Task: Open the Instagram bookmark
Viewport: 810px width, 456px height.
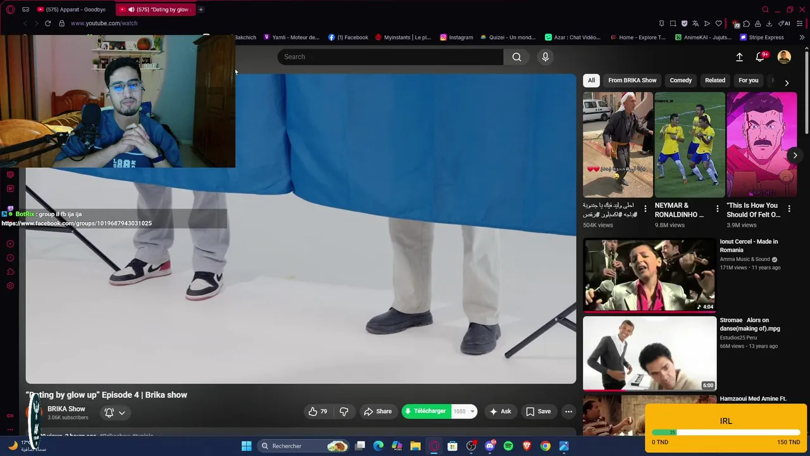Action: point(456,37)
